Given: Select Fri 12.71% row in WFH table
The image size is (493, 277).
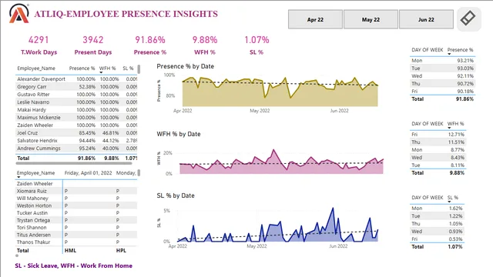Looking at the screenshot, I should 438,134.
